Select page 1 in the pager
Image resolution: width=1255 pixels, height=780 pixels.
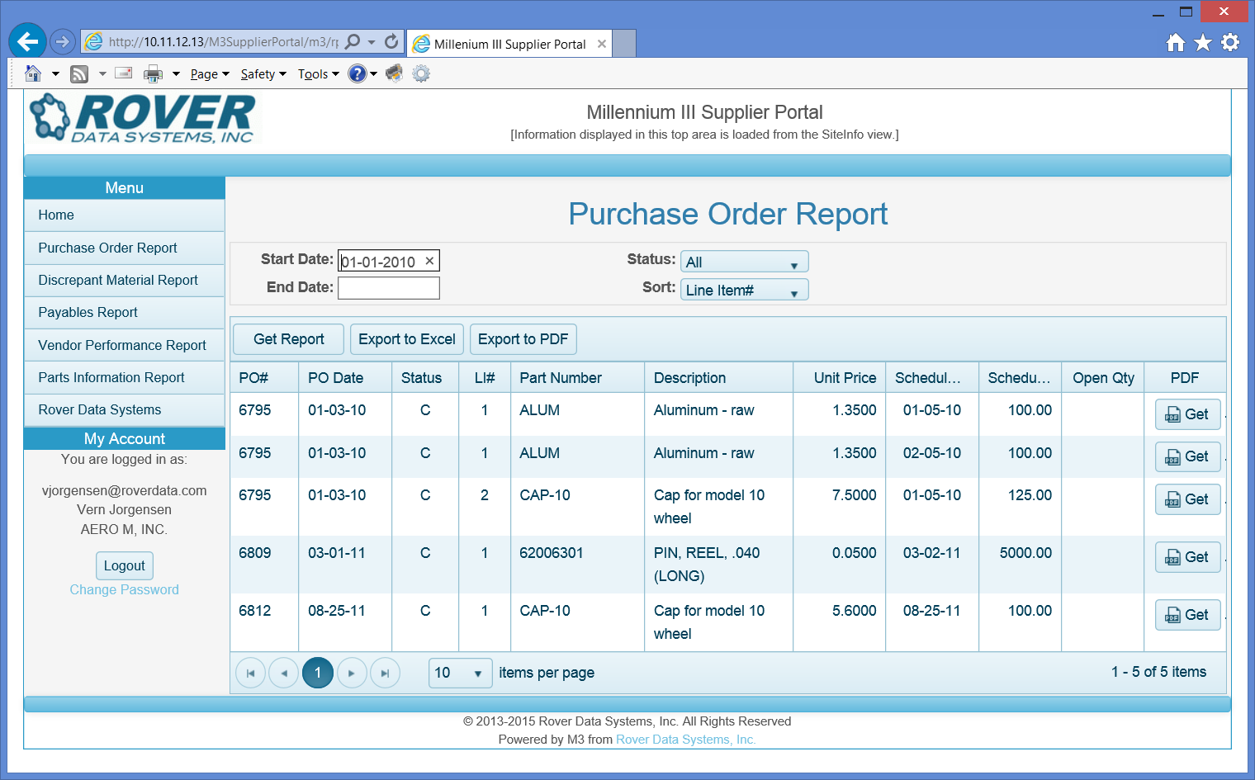pyautogui.click(x=318, y=673)
